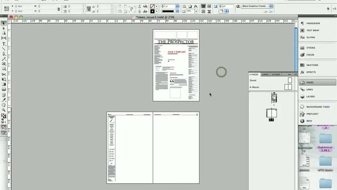
Task: Select the Selection (black arrow) tool
Action: [4, 23]
